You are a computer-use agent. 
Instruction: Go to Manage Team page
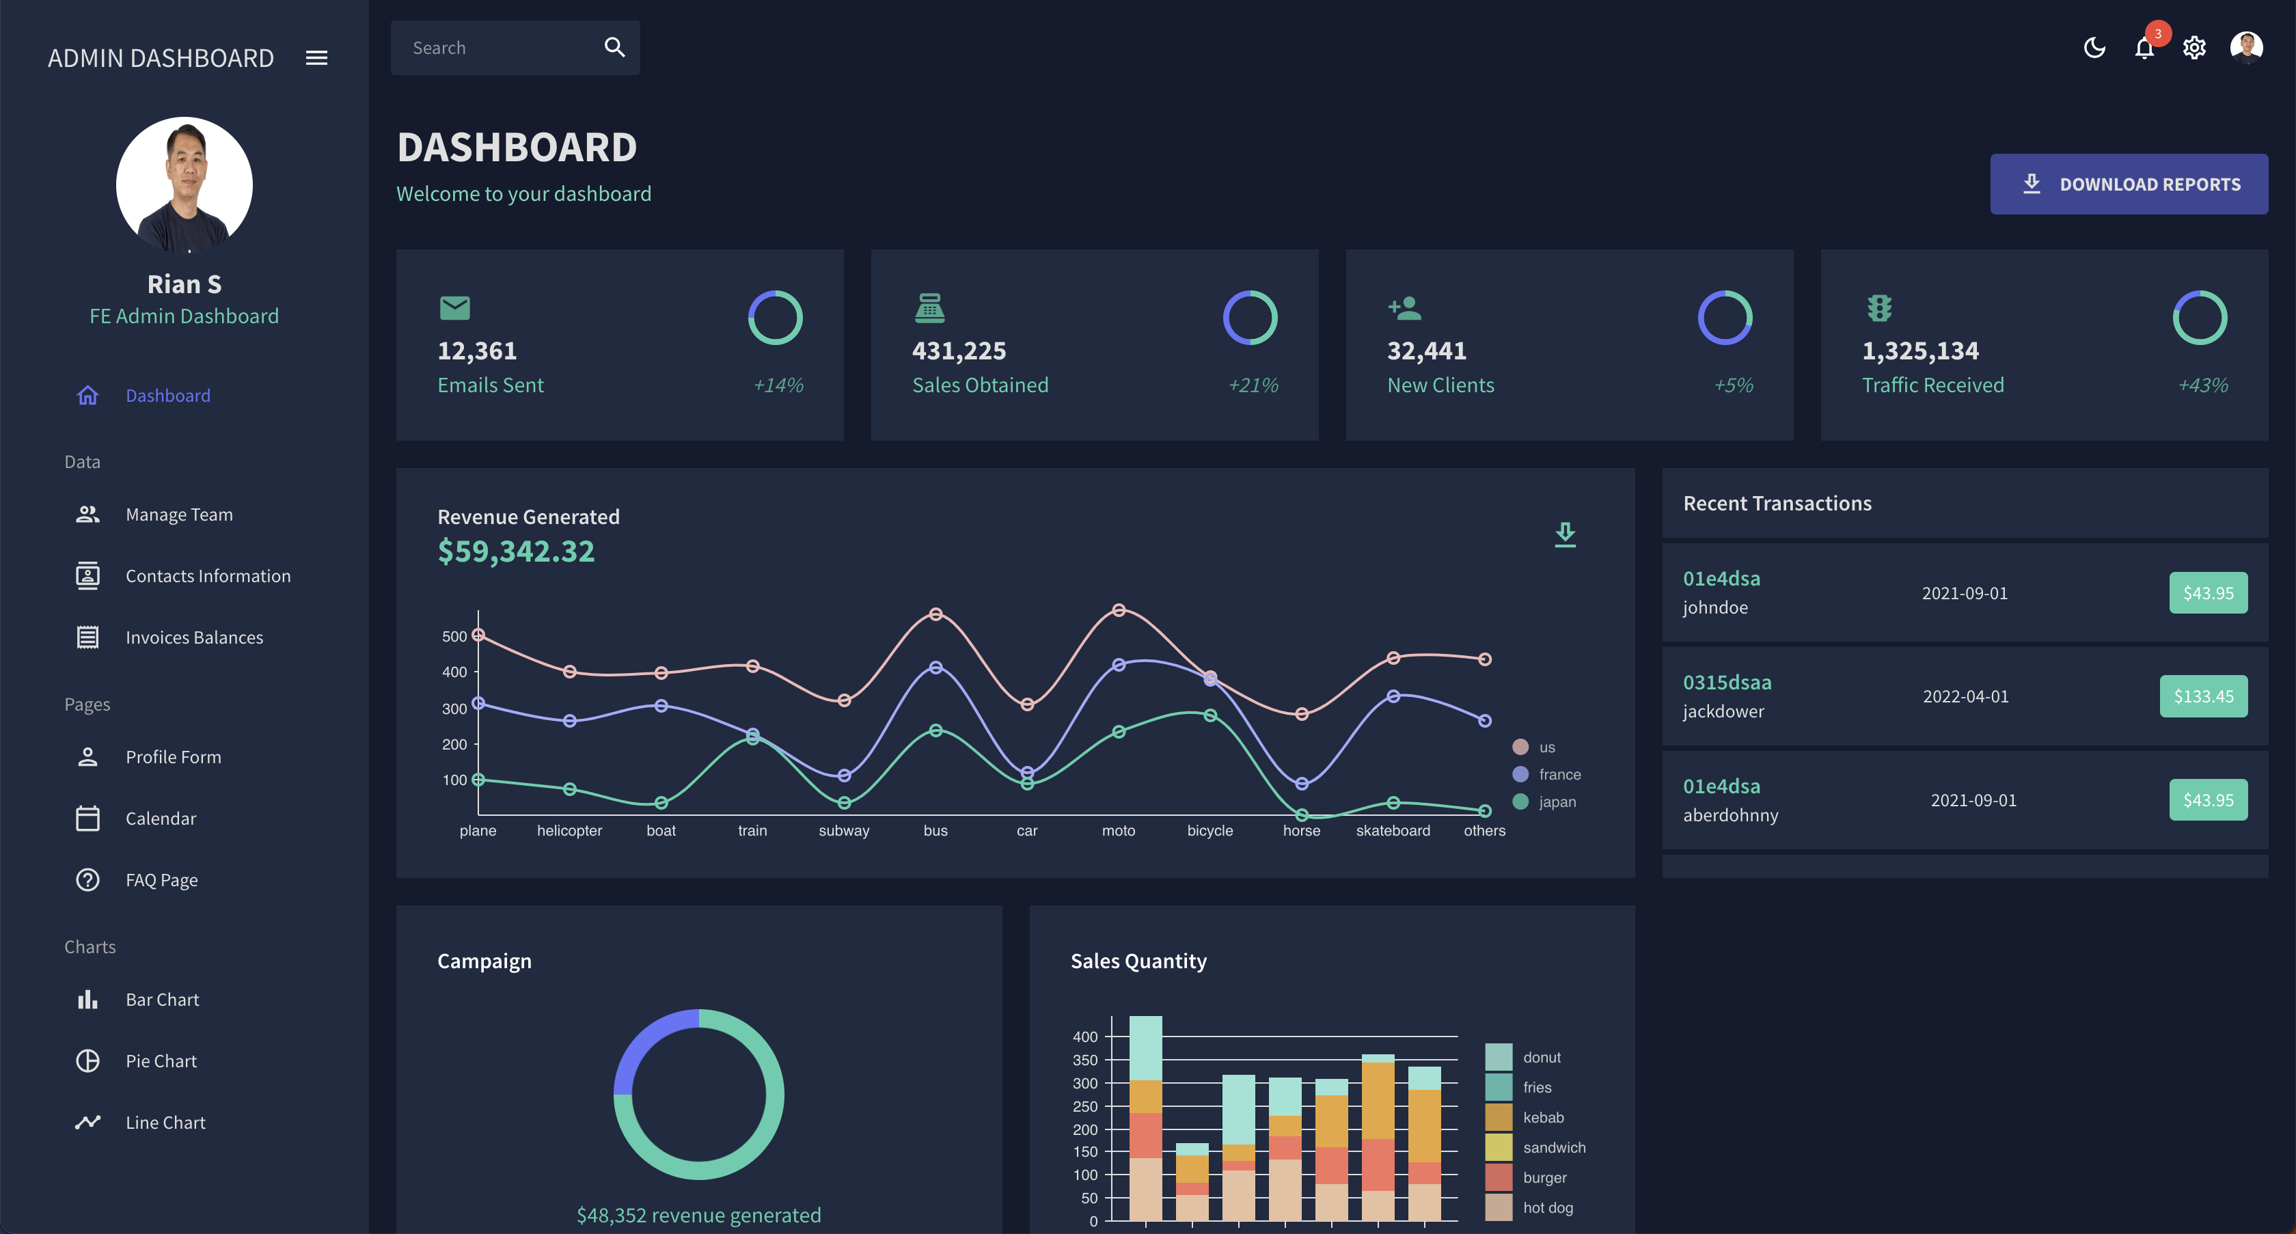(178, 514)
